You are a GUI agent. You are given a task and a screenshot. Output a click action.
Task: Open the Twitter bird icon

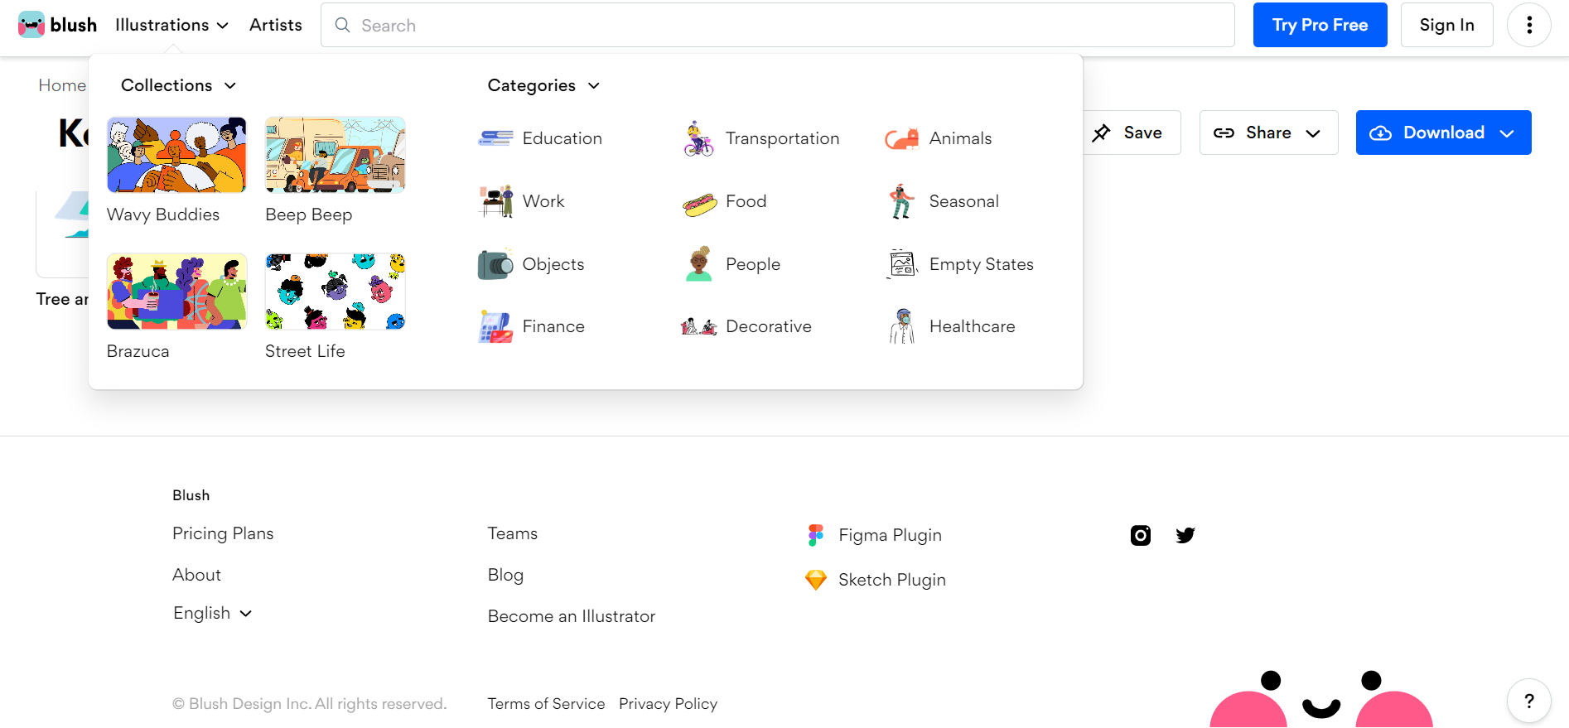[x=1185, y=535]
